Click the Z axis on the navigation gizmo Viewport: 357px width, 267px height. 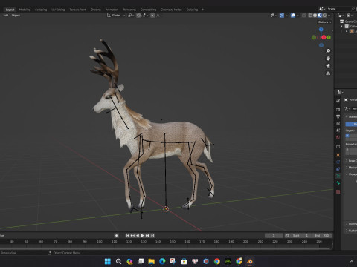pos(321,30)
